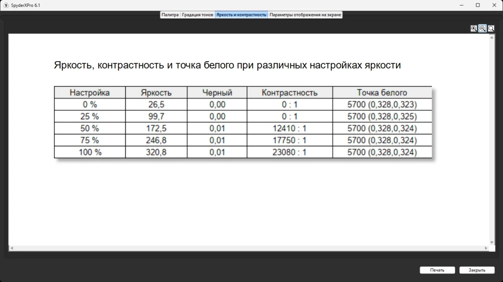The height and width of the screenshot is (282, 503).
Task: Click the Контрастность column header
Action: click(290, 93)
